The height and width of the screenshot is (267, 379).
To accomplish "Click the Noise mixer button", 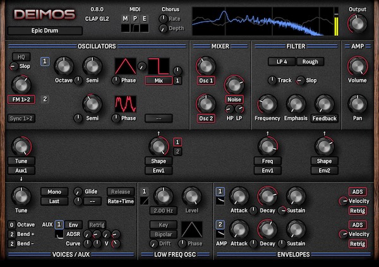I will [x=234, y=99].
